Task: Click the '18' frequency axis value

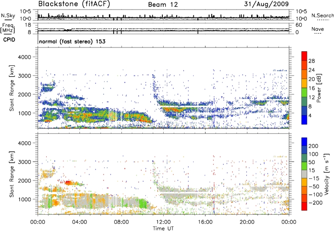Action: click(x=28, y=25)
